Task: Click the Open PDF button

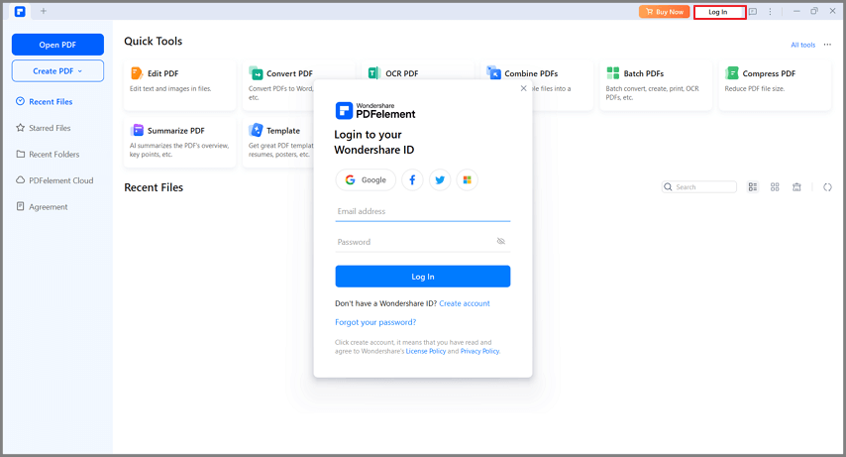Action: (x=57, y=45)
